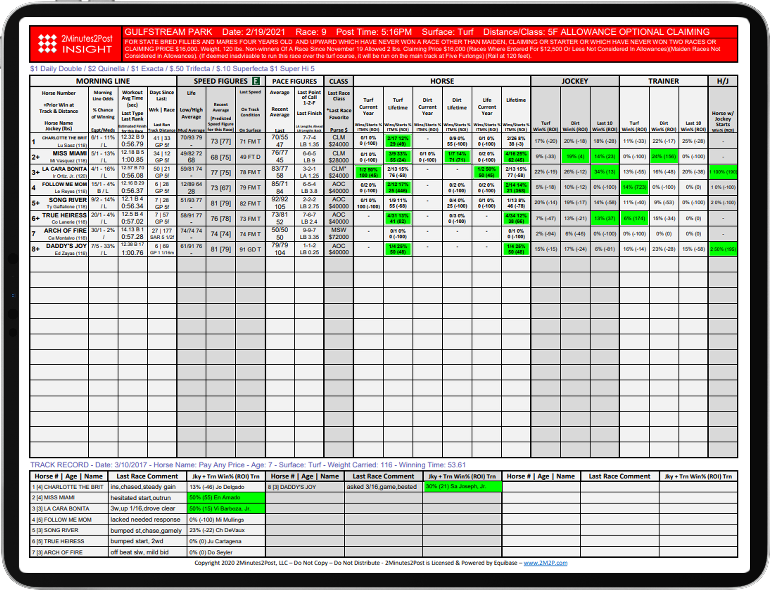
Task: Click the 91 GD T last speed cell
Action: (250, 249)
